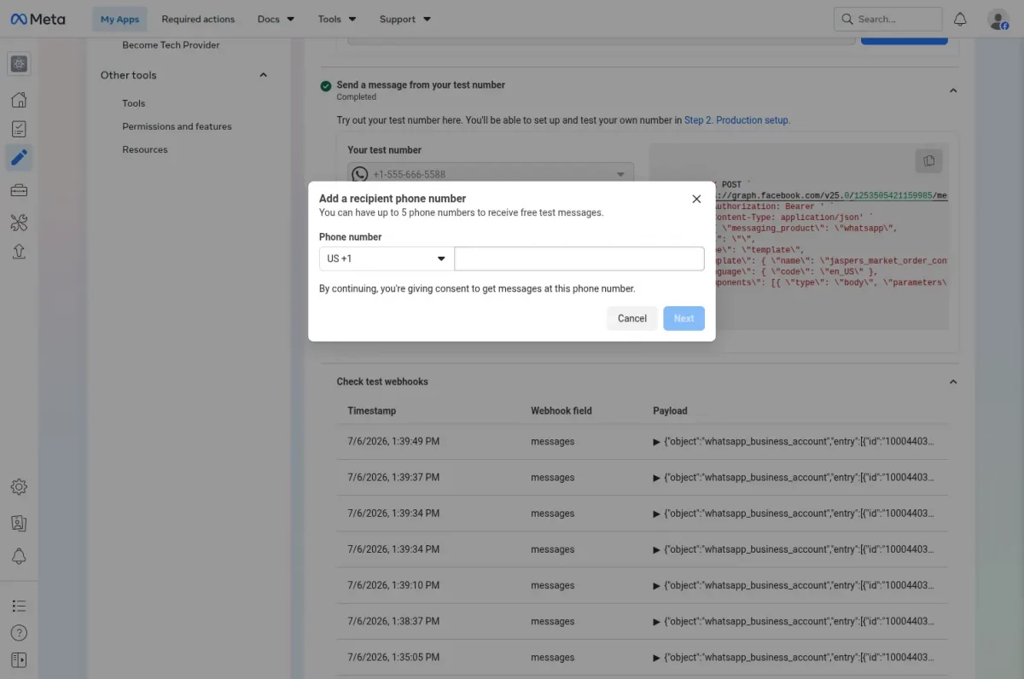Screen dimensions: 1024x679
Task: Close the Add recipient phone number dialog
Action: (x=696, y=199)
